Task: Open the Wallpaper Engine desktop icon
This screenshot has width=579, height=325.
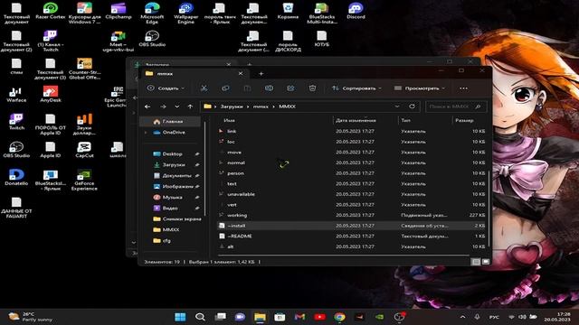Action: click(185, 14)
